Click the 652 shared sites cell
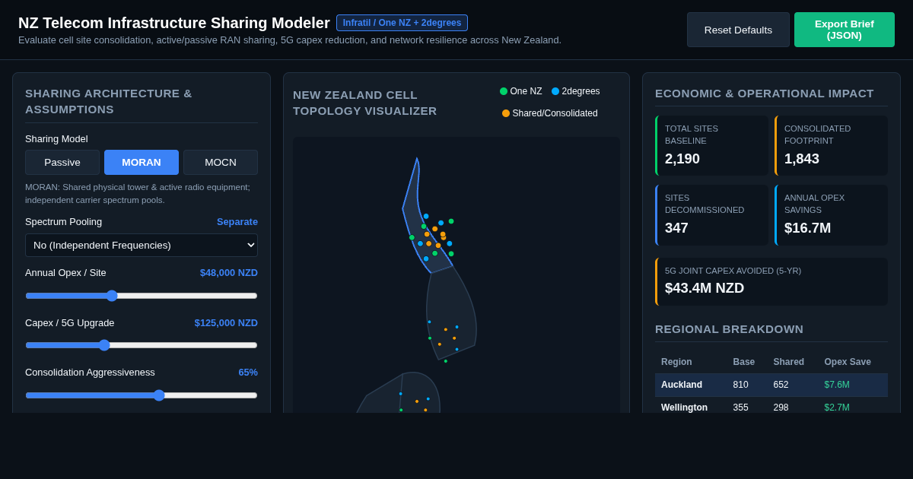Viewport: 913px width, 479px height. (x=782, y=385)
